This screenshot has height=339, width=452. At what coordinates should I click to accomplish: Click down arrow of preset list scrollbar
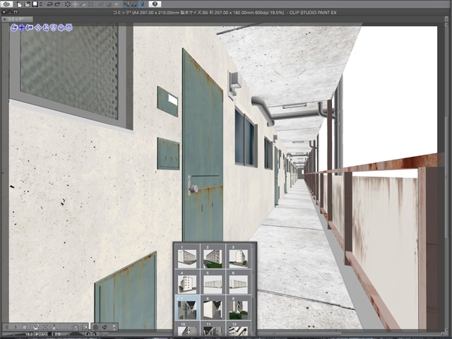coord(254,334)
